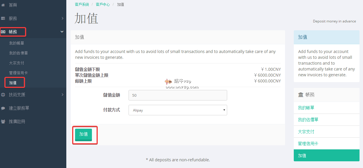363x168 pixels.
Task: Click the home icon beside 首頁
Action: click(3, 5)
